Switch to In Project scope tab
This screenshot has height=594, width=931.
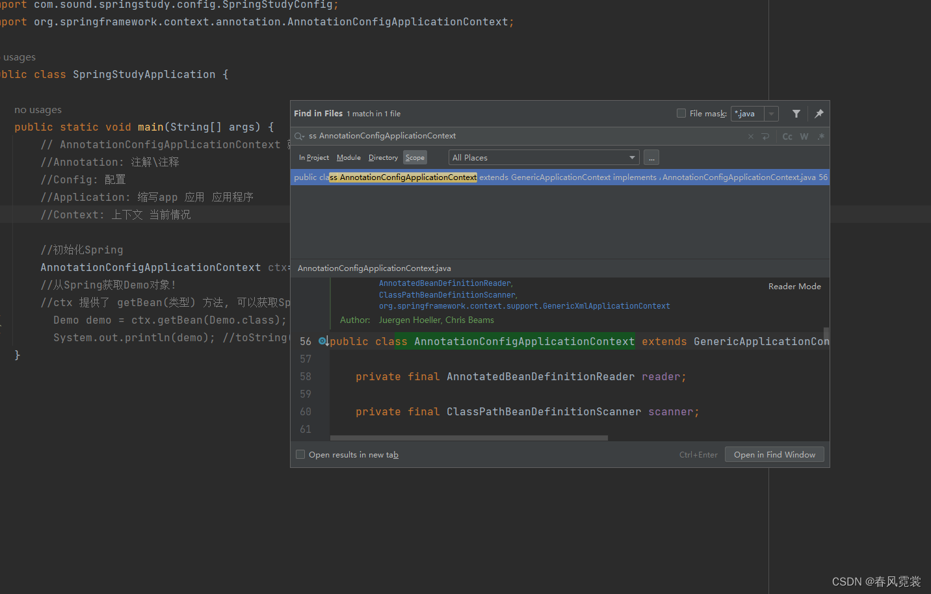(x=314, y=157)
